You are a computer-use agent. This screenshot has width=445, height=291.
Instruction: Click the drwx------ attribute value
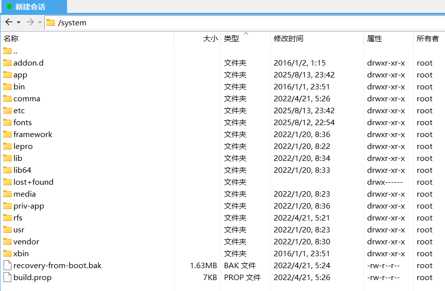(384, 182)
